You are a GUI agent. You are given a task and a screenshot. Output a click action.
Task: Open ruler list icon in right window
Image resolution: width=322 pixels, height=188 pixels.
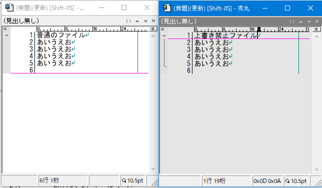pyautogui.click(x=316, y=29)
